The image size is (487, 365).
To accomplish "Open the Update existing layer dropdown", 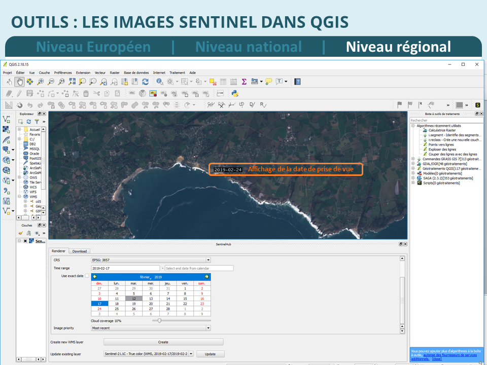I will click(x=149, y=354).
